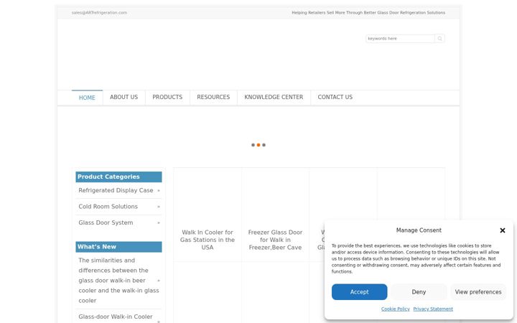Open the Privacy Statement link
Screen dimensions: 517x323
click(433, 309)
